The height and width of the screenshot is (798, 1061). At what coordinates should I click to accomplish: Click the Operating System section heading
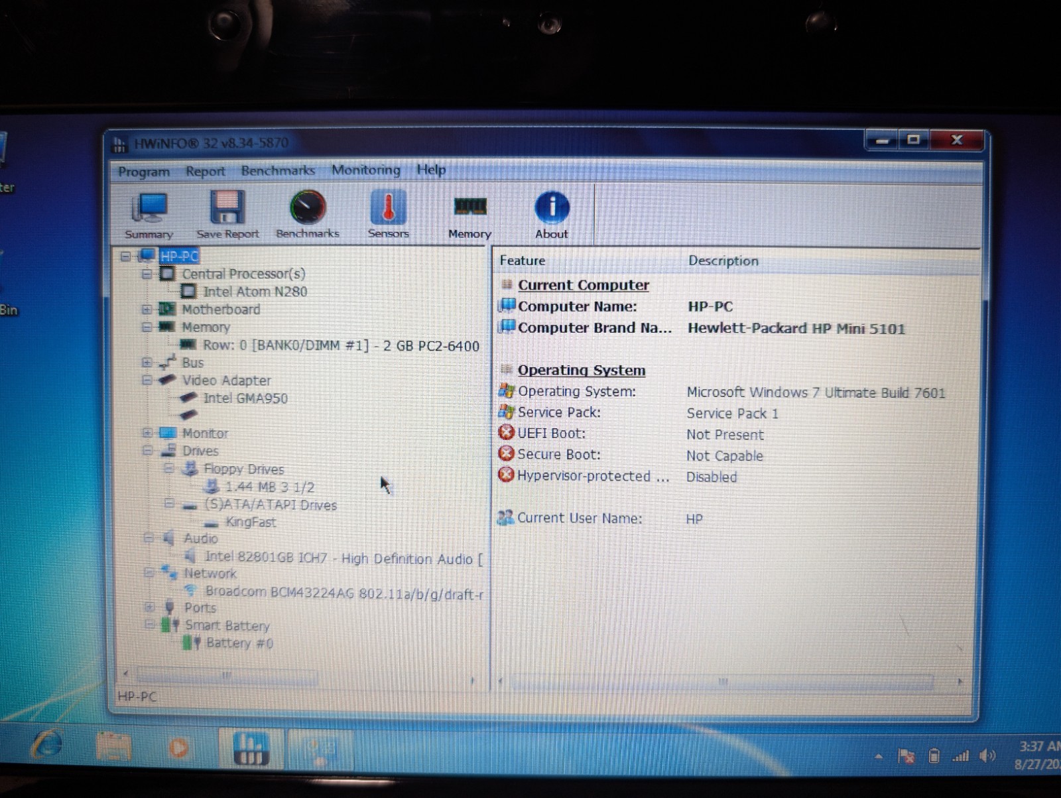click(582, 370)
